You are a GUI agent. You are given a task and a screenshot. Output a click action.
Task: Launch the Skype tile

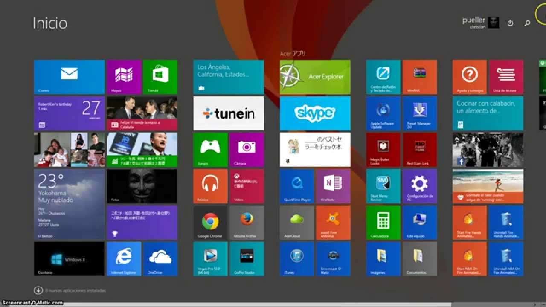pyautogui.click(x=315, y=113)
